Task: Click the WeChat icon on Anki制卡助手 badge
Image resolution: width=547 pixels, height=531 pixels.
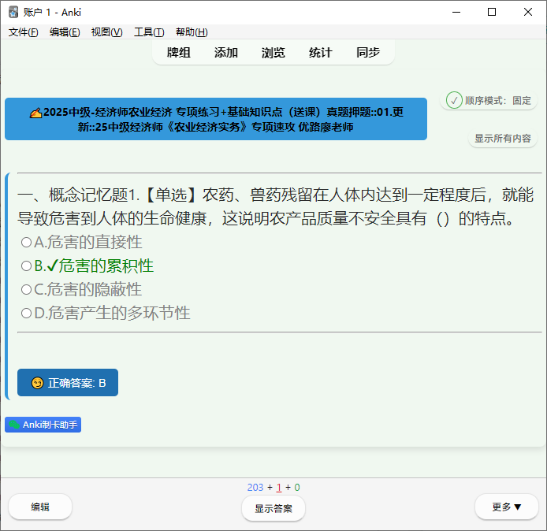Action: point(14,425)
